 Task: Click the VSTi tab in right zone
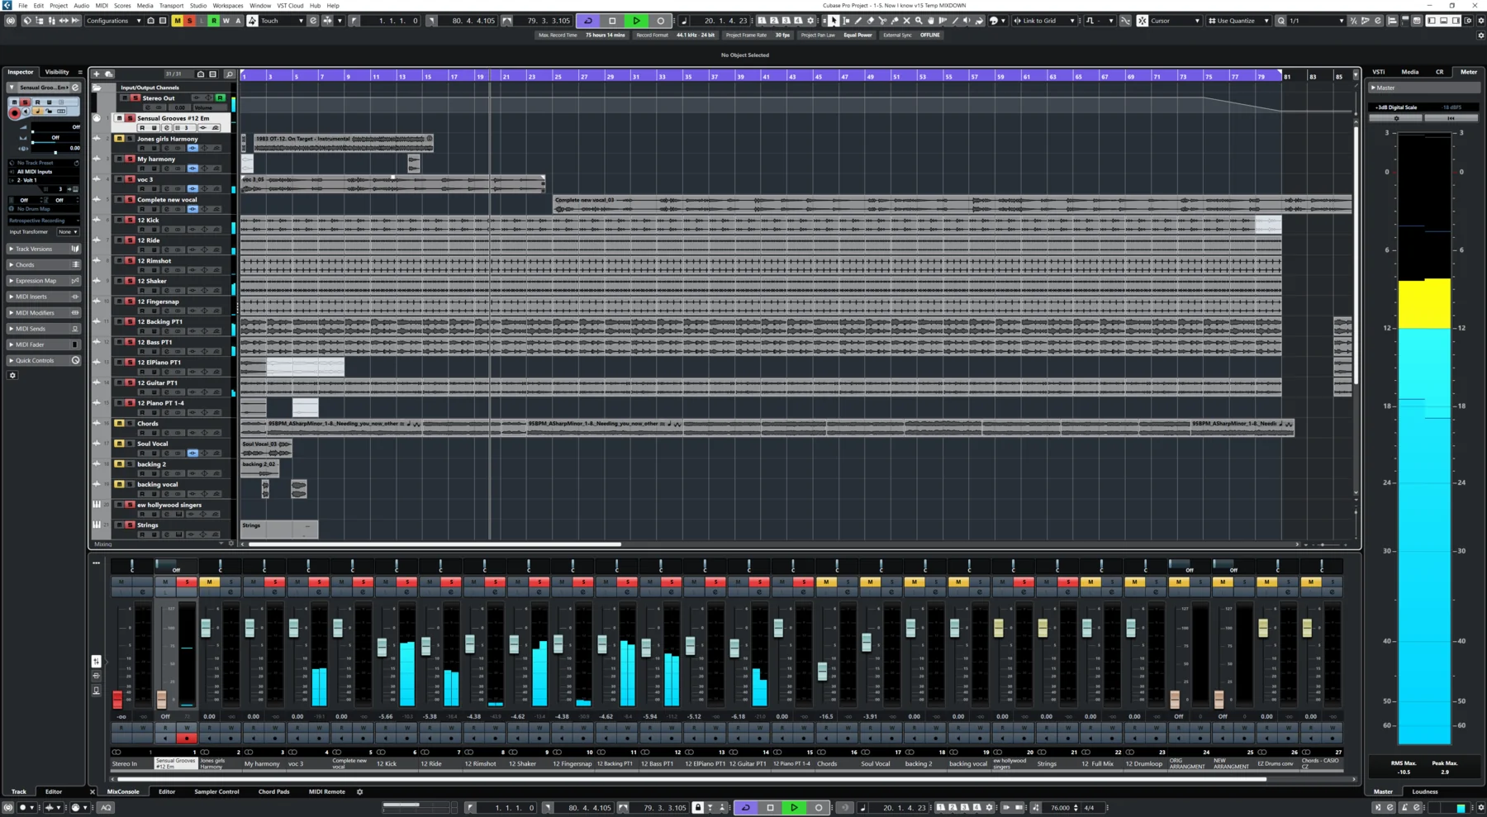tap(1379, 72)
